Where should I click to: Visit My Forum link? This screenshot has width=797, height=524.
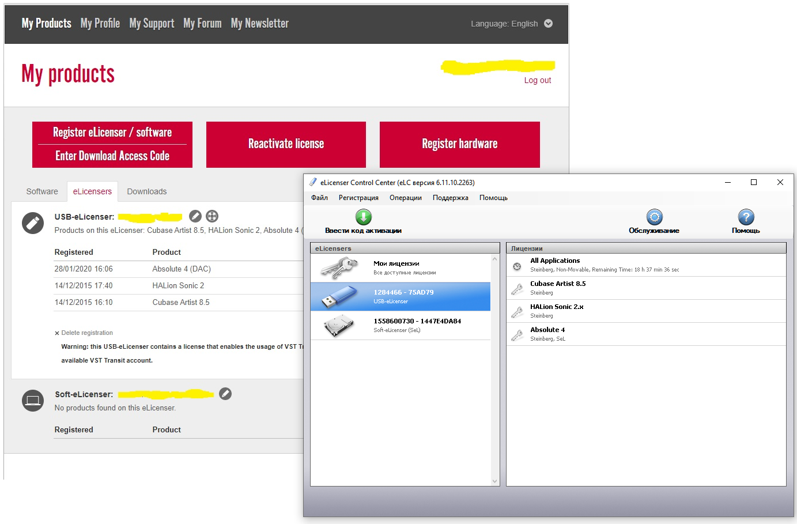[x=202, y=23]
